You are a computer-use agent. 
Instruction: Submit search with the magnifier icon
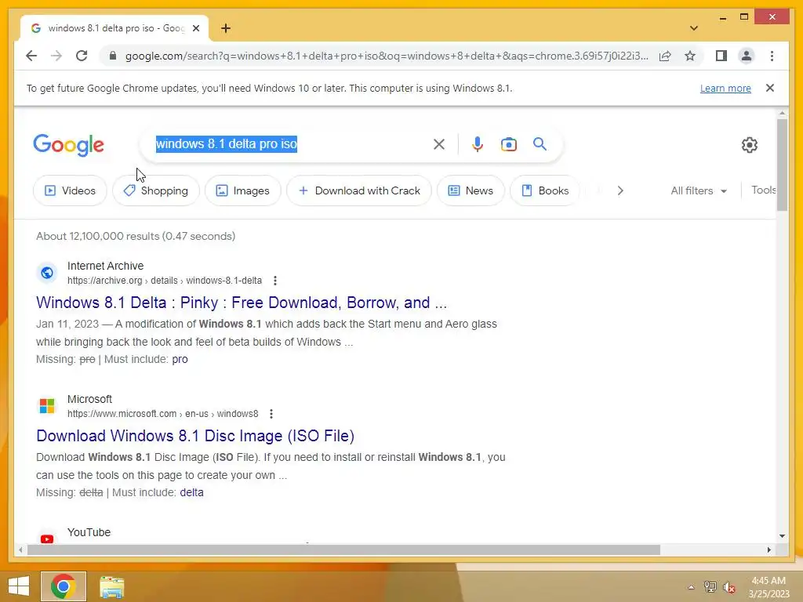[540, 144]
